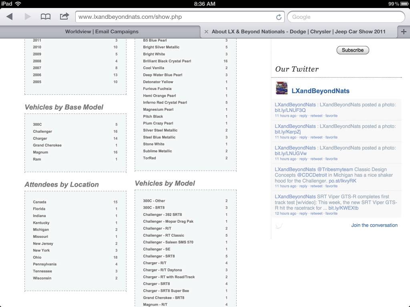
Task: Select About LX & Beyond Nationals tab
Action: pyautogui.click(x=299, y=32)
